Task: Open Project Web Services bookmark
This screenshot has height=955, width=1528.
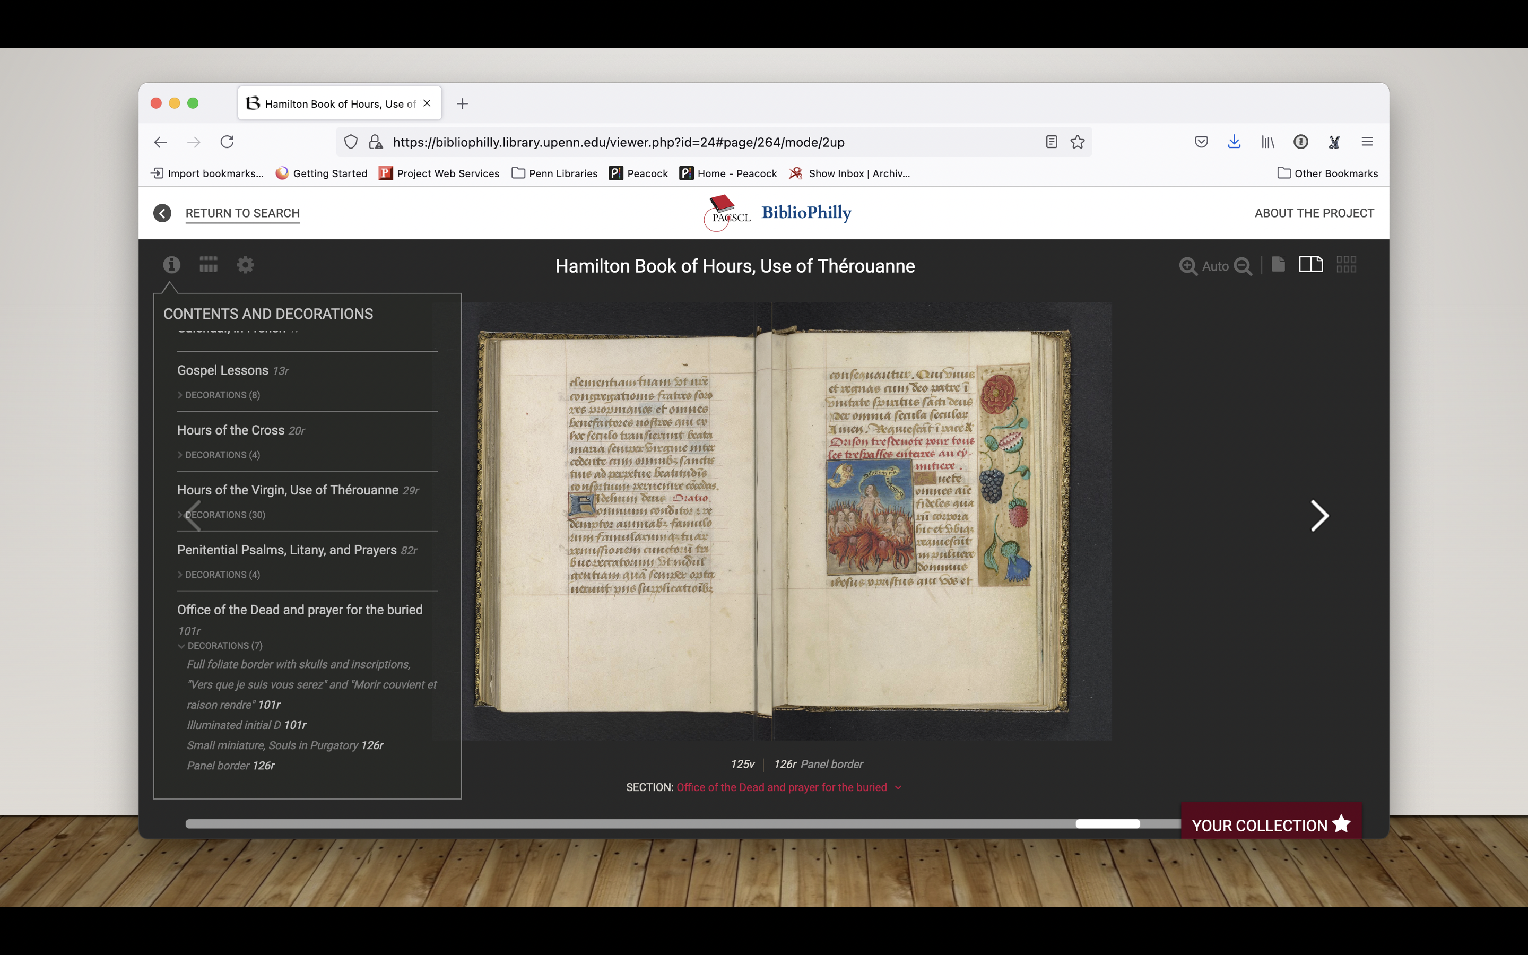Action: 439,173
